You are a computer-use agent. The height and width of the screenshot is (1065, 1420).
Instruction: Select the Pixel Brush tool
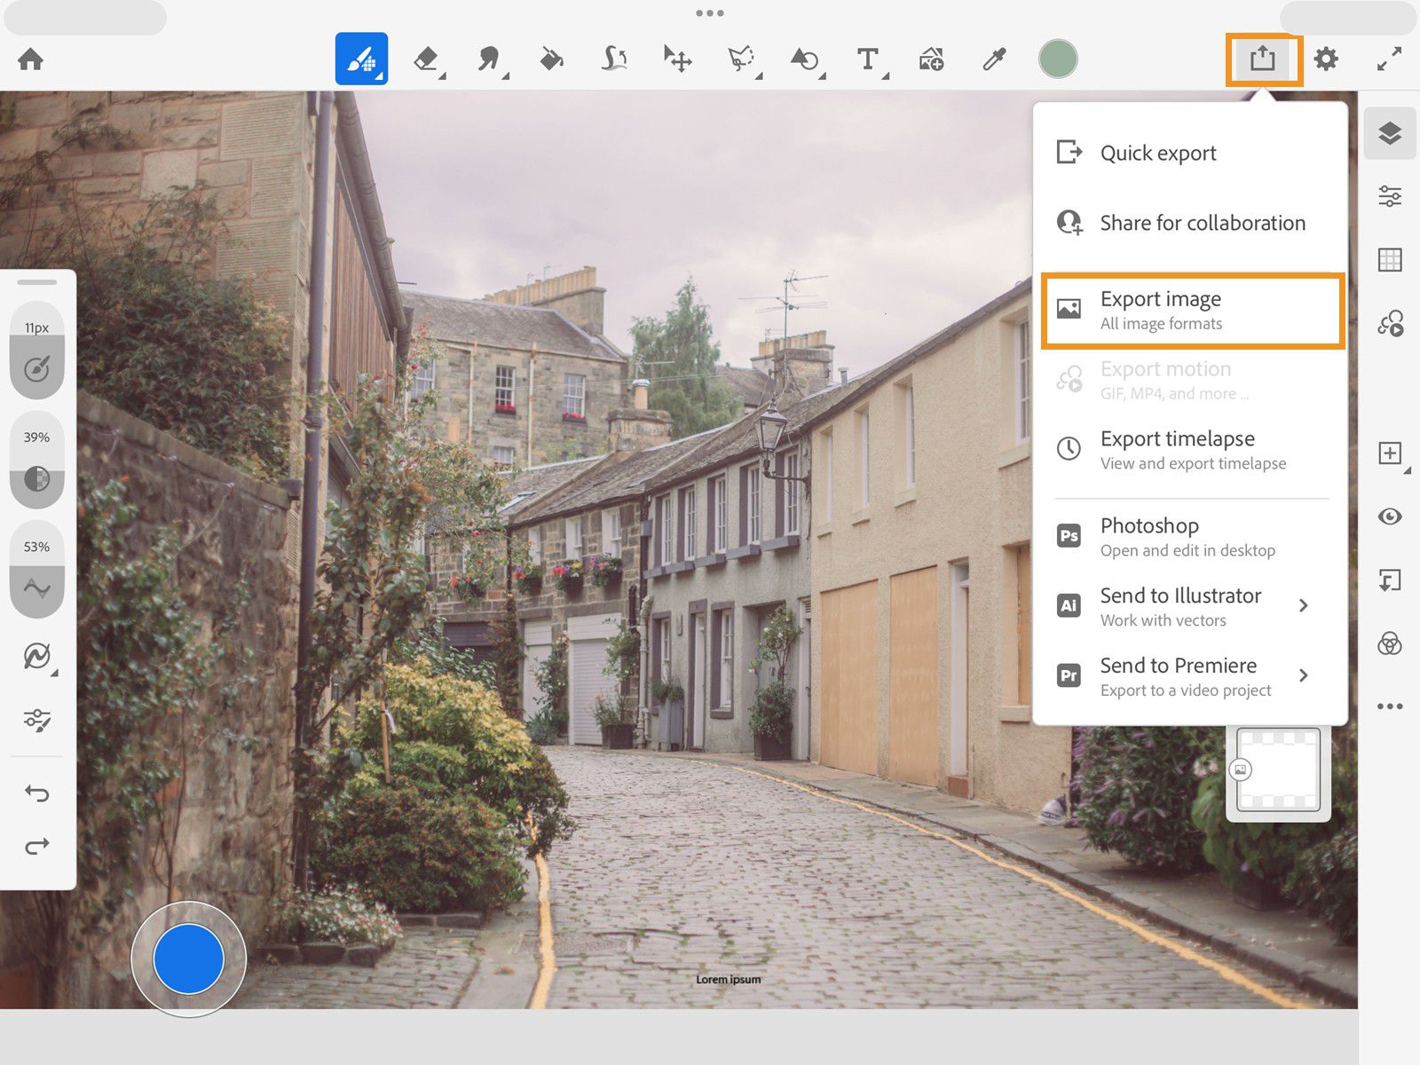(x=361, y=59)
